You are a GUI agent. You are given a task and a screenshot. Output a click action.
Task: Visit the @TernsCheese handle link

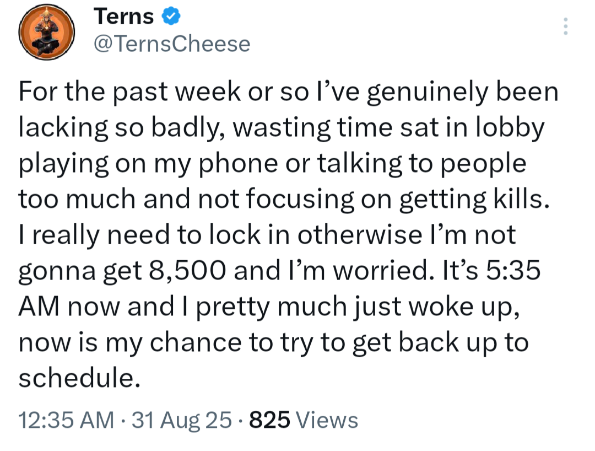[x=172, y=44]
